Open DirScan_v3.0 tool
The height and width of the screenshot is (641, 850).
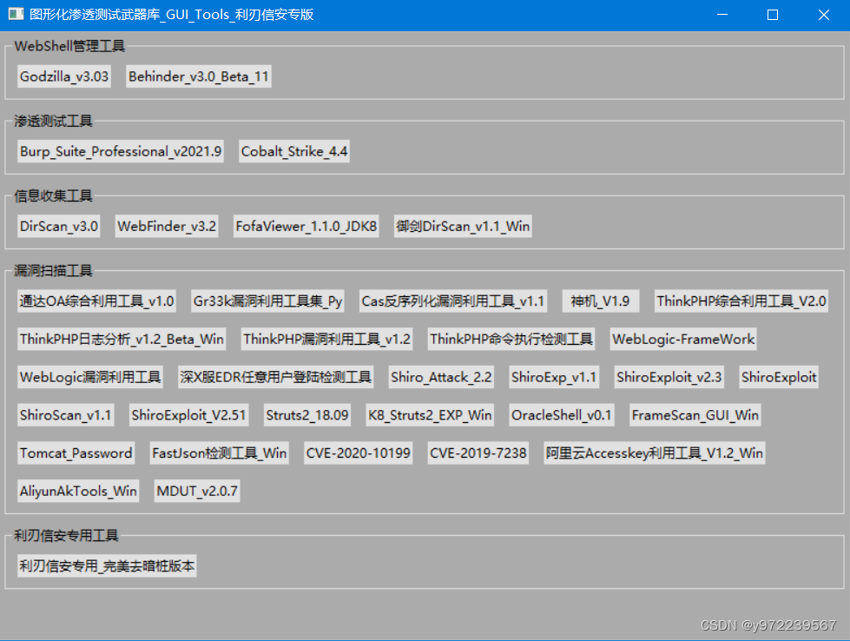(58, 226)
